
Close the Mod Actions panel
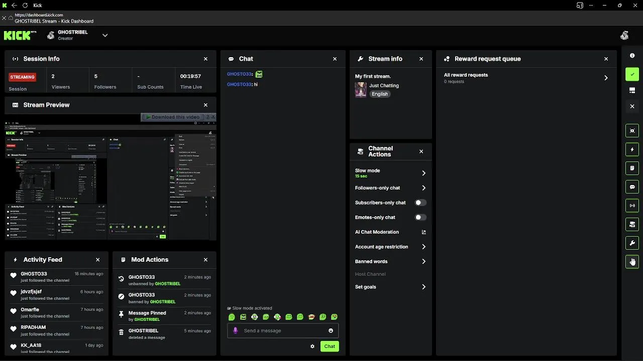205,260
